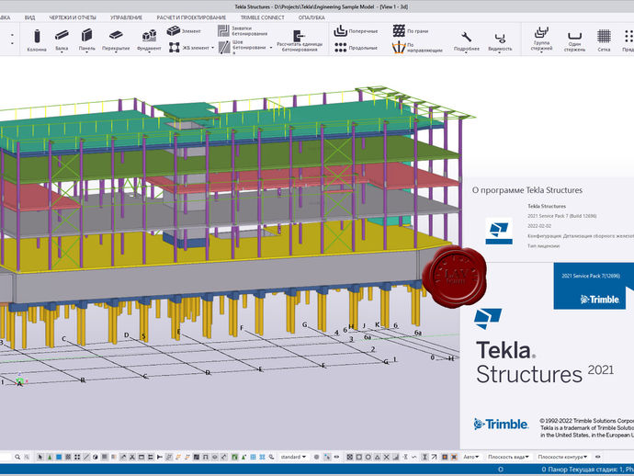Open the Плоскости контура dropdown

pos(562,457)
